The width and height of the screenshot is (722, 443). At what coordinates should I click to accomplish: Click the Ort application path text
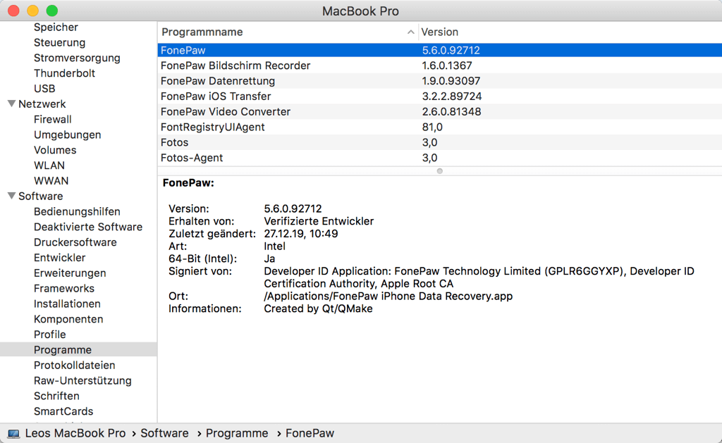(x=388, y=297)
